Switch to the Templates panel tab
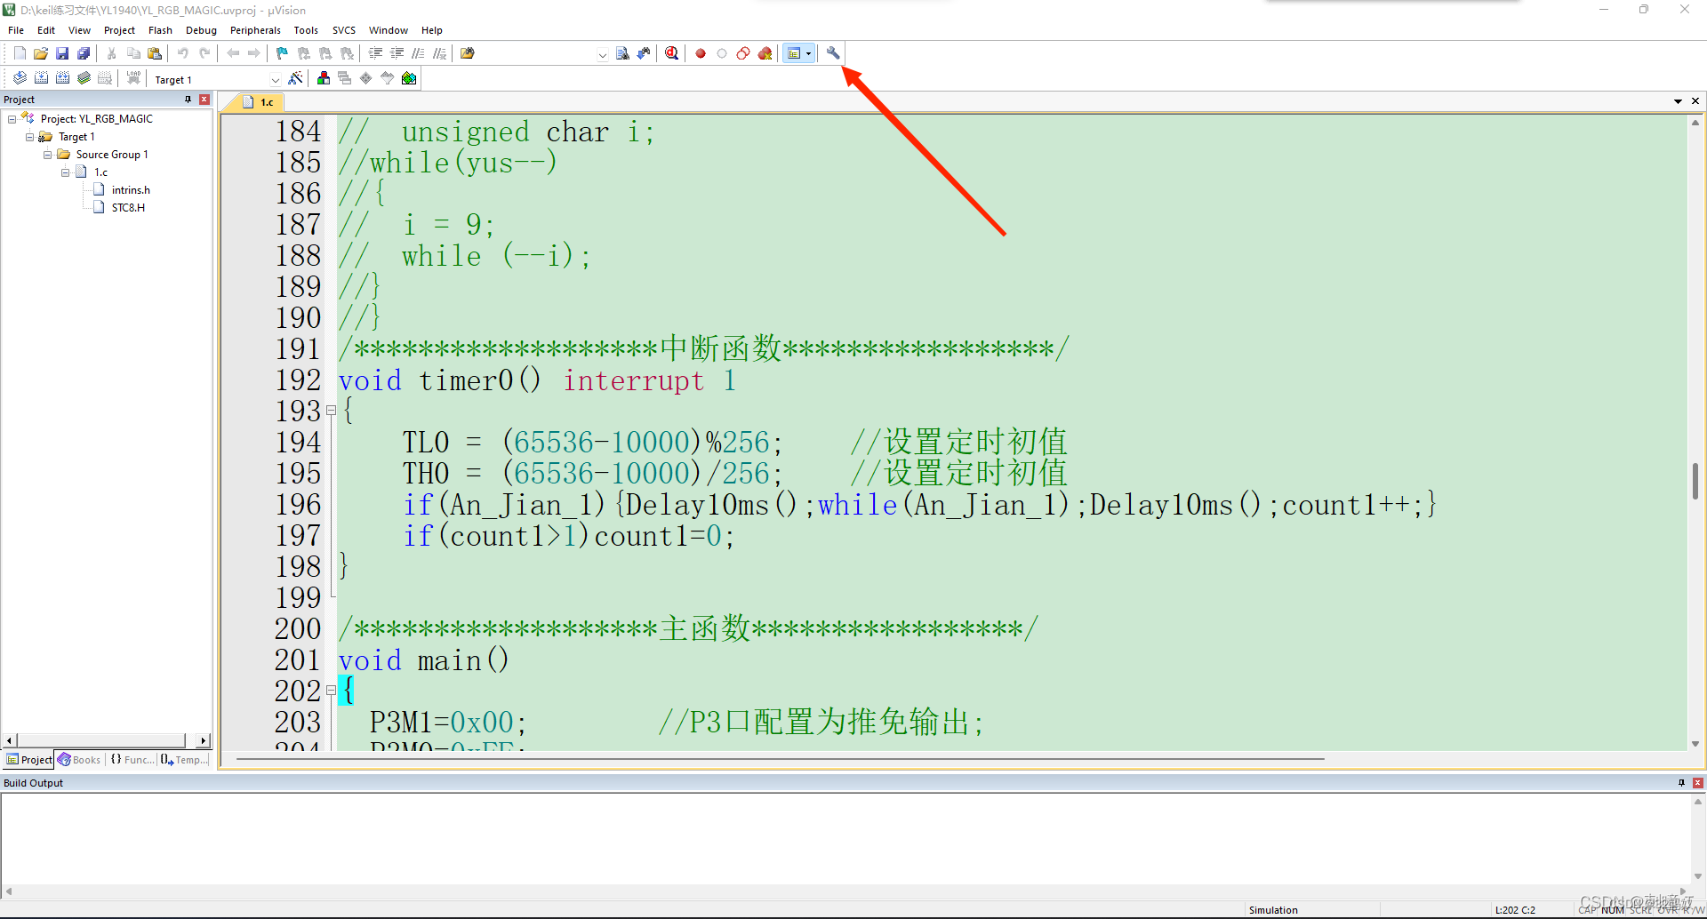The image size is (1707, 919). [x=184, y=760]
